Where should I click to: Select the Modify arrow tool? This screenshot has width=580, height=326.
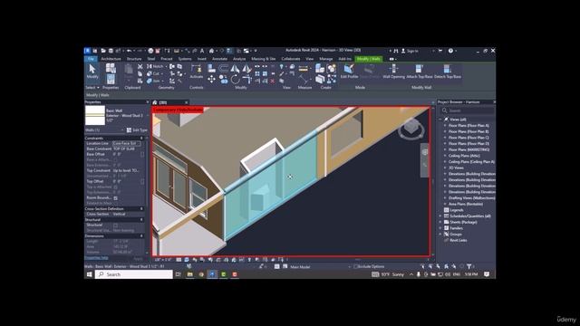pos(92,71)
